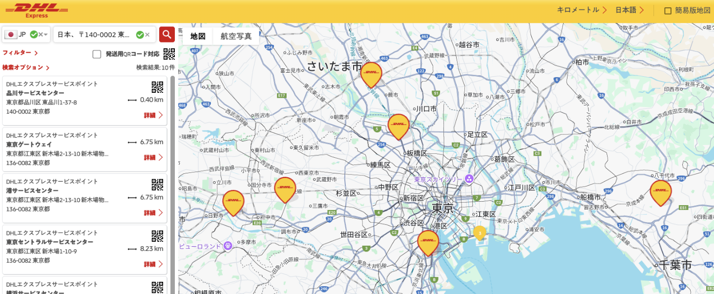Expand the フィルター options
The height and width of the screenshot is (294, 714).
[x=20, y=53]
